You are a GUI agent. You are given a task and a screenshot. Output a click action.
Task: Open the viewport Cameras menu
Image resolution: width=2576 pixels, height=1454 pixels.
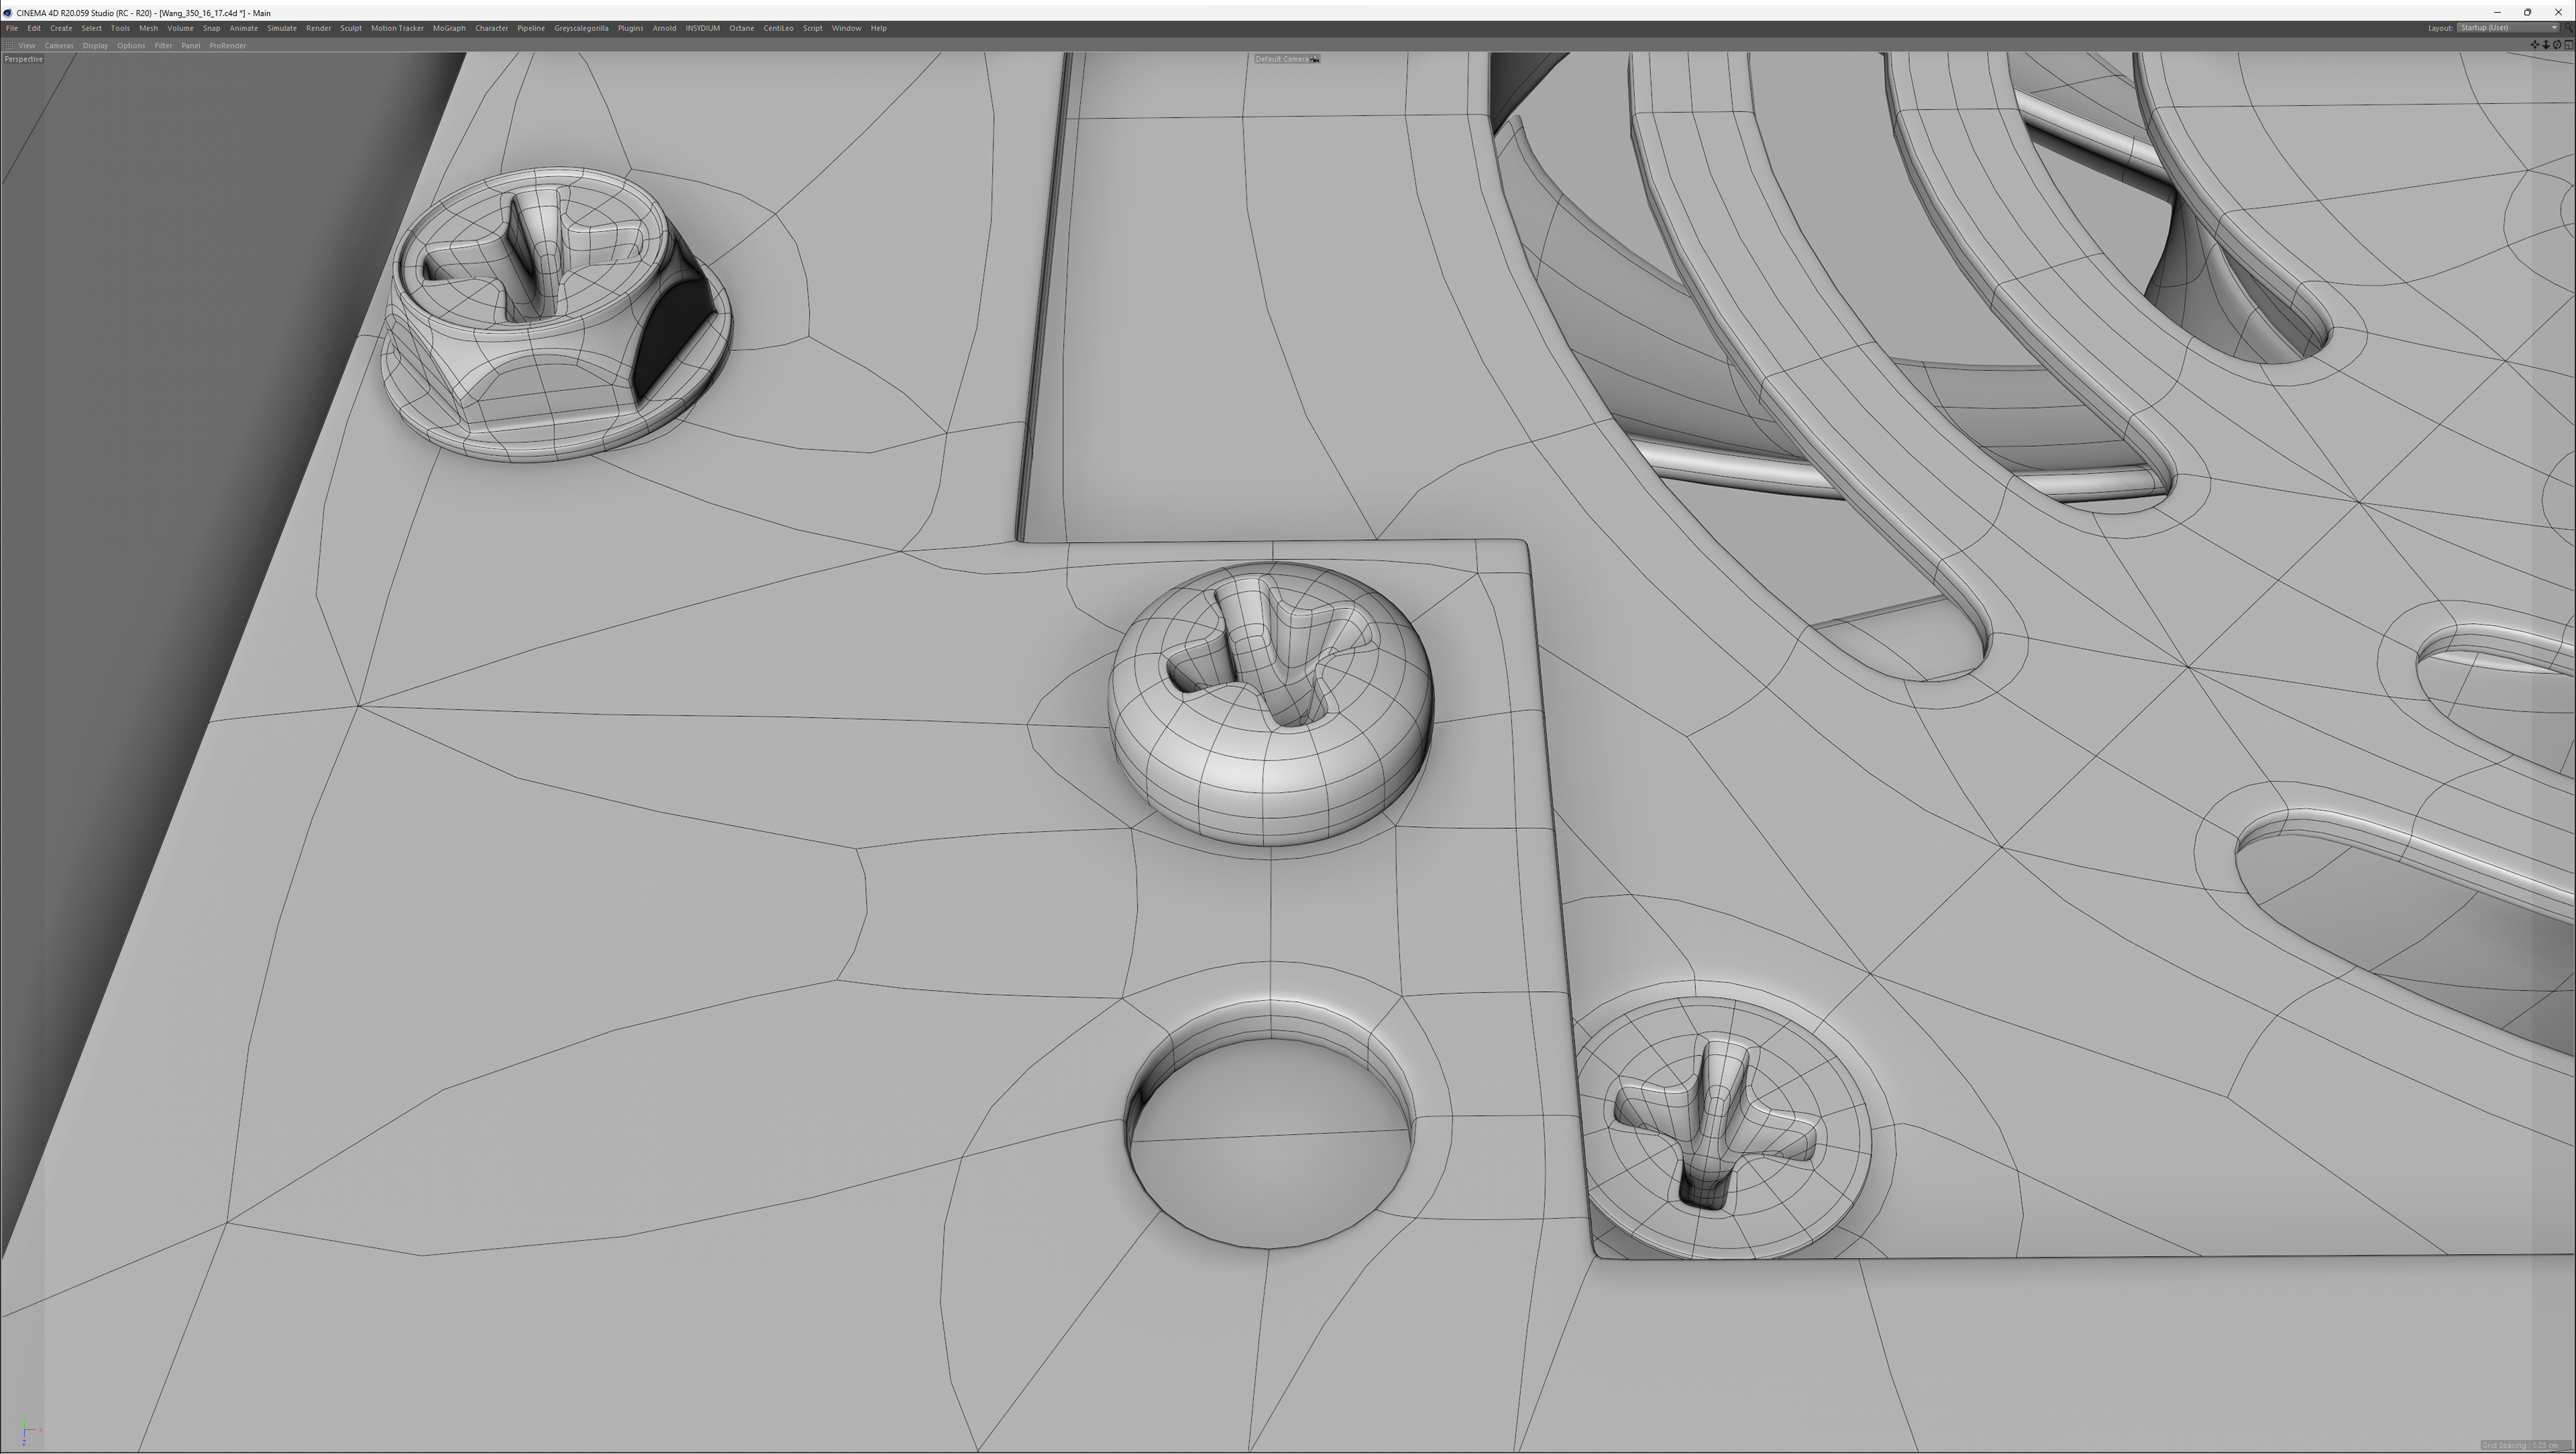point(58,45)
